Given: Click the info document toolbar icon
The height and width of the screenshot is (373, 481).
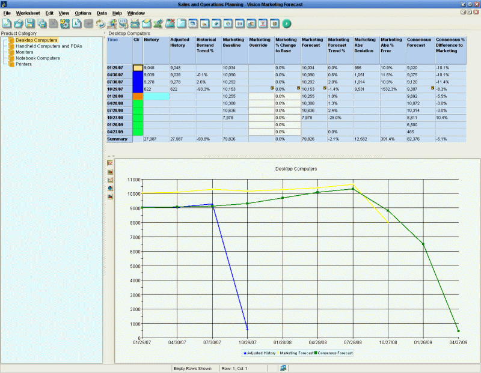Looking at the screenshot, I should point(77,23).
